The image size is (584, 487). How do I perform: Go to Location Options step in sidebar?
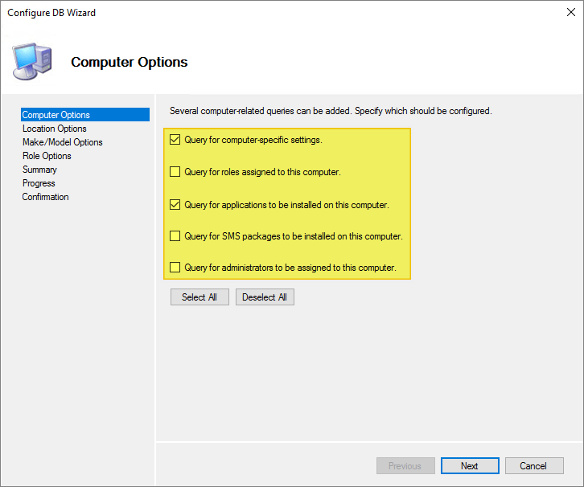[x=54, y=129]
